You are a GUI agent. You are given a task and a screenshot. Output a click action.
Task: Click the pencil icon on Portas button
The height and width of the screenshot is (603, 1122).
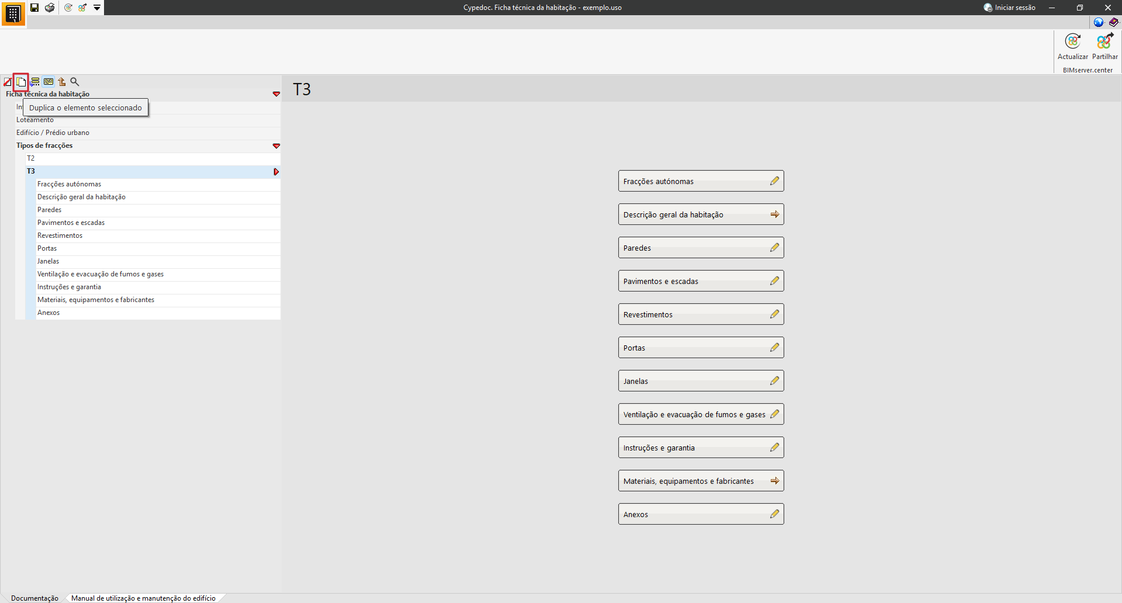[x=774, y=348]
